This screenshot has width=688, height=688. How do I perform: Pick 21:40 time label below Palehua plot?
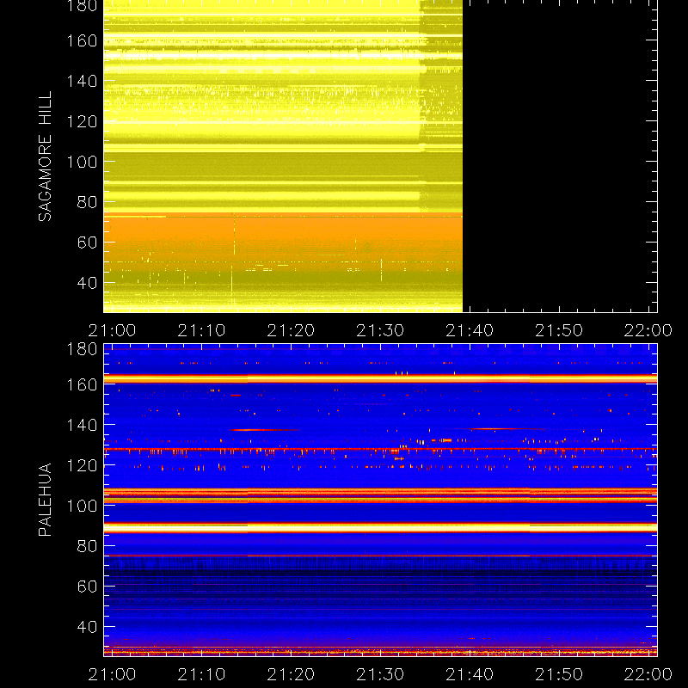coord(470,674)
